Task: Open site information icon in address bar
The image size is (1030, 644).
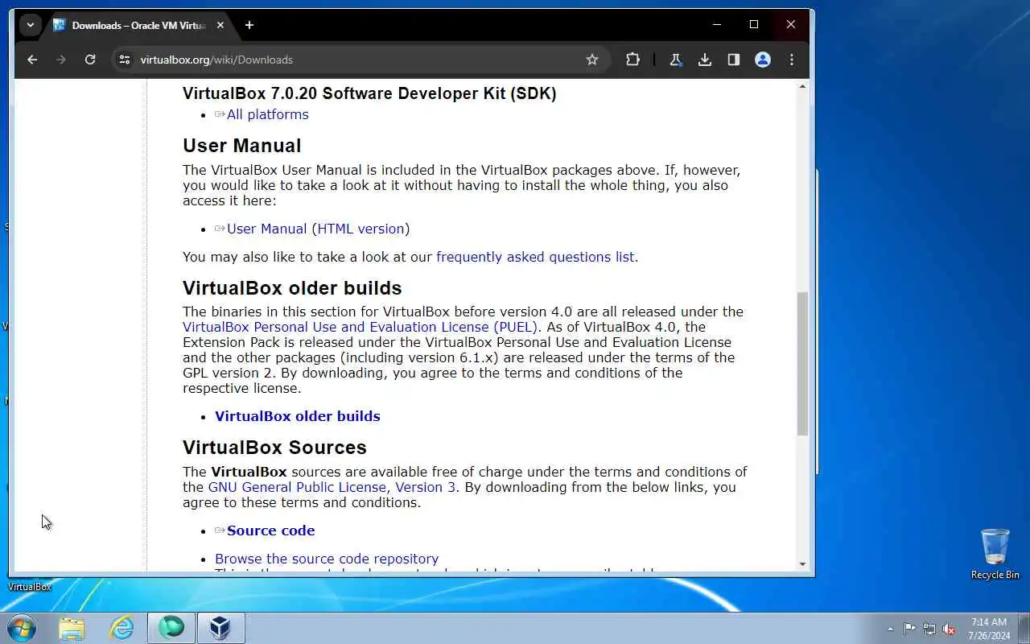Action: pyautogui.click(x=124, y=60)
